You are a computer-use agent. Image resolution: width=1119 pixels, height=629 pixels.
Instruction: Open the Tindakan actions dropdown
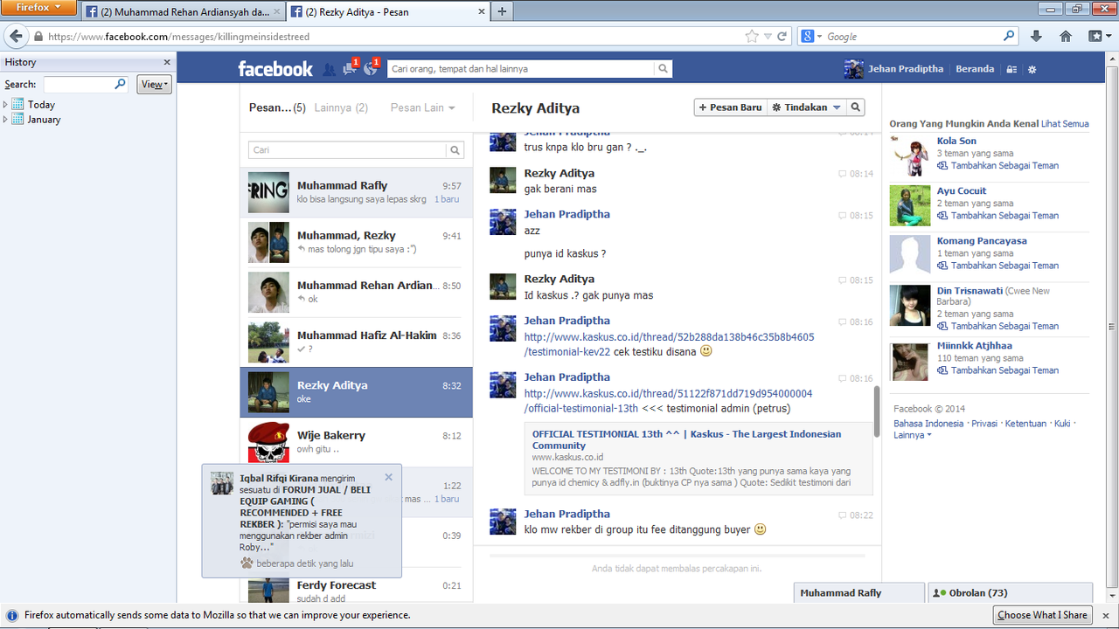click(x=805, y=107)
